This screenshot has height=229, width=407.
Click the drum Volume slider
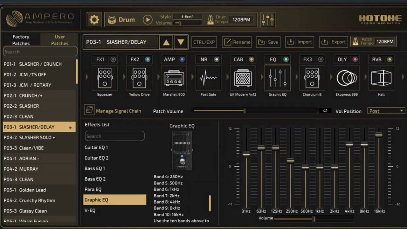click(x=188, y=23)
